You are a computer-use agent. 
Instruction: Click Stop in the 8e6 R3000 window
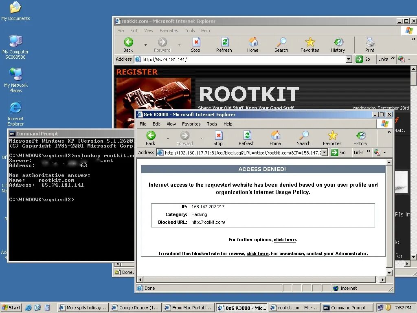pyautogui.click(x=218, y=139)
